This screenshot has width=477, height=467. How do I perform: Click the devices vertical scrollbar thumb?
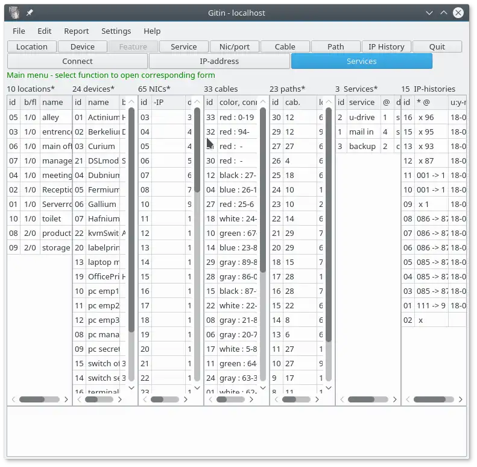[x=131, y=219]
